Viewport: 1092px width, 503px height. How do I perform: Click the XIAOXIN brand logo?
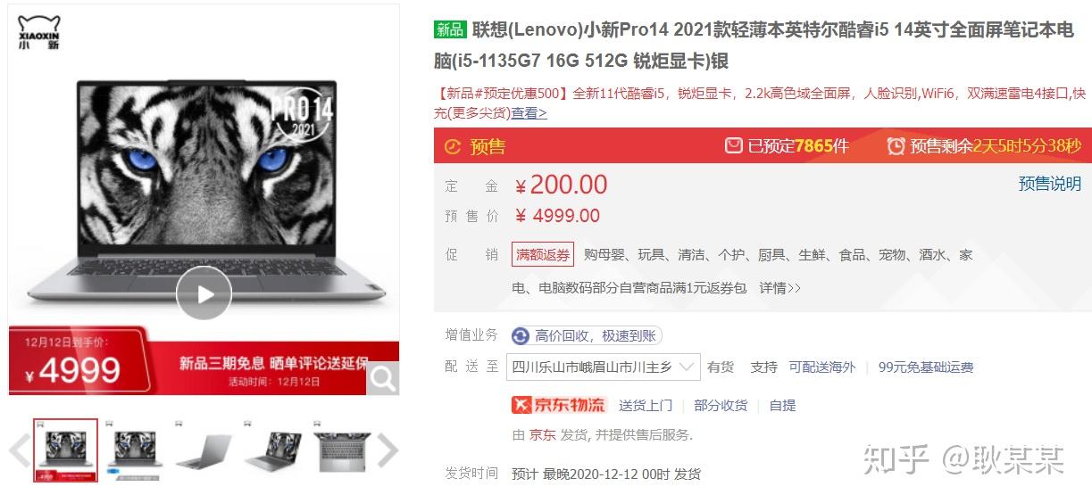point(38,31)
